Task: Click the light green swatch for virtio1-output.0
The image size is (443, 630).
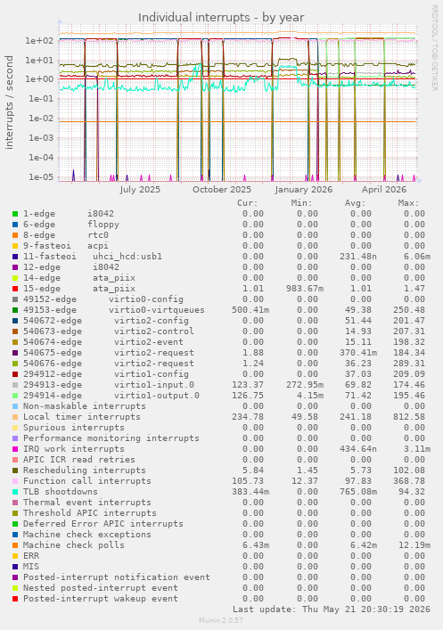Action: pos(15,396)
